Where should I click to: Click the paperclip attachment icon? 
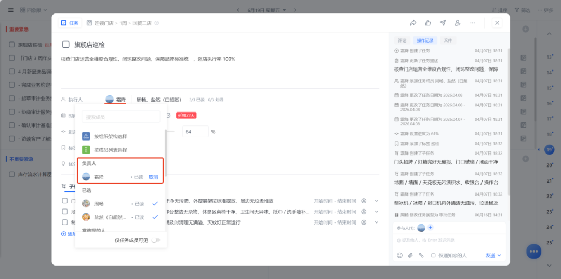pos(410,255)
